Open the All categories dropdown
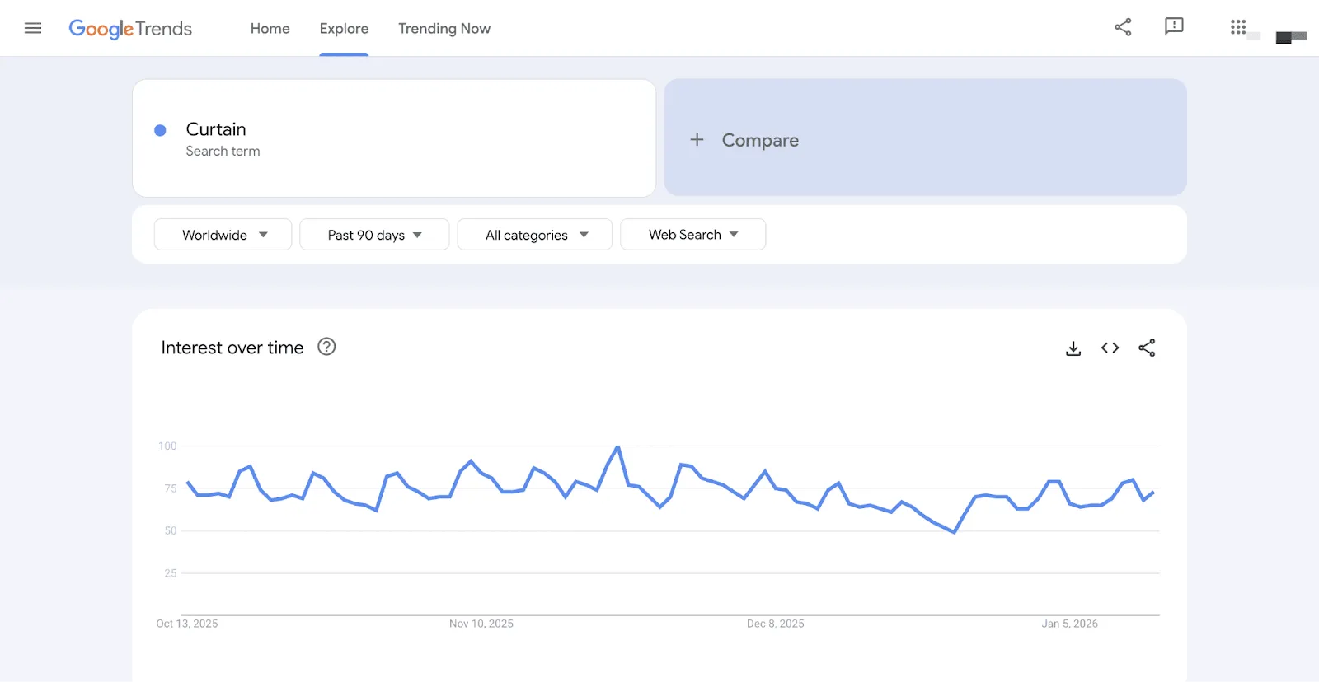Viewport: 1319px width, 682px height. coord(535,235)
